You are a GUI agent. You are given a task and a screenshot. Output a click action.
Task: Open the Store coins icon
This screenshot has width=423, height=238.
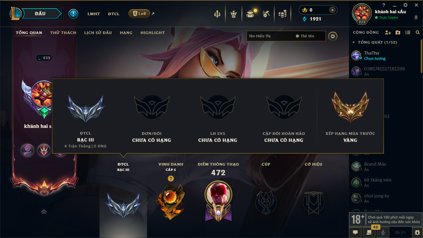[283, 14]
